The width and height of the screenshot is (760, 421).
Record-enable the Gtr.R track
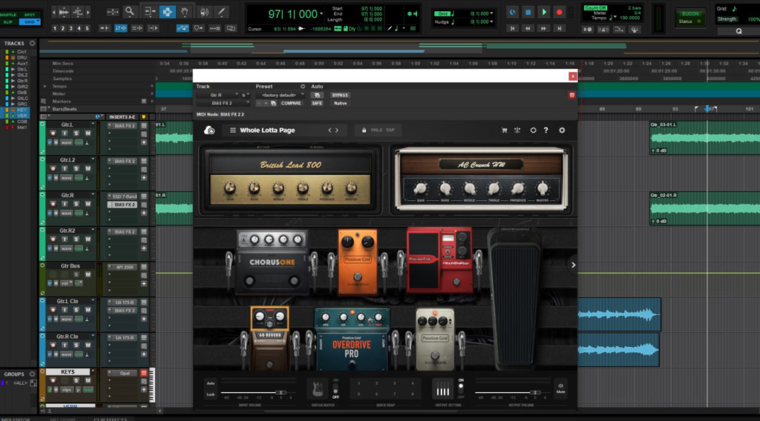53,204
